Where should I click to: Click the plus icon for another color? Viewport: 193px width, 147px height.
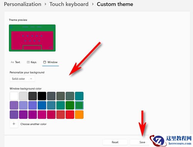[14, 124]
